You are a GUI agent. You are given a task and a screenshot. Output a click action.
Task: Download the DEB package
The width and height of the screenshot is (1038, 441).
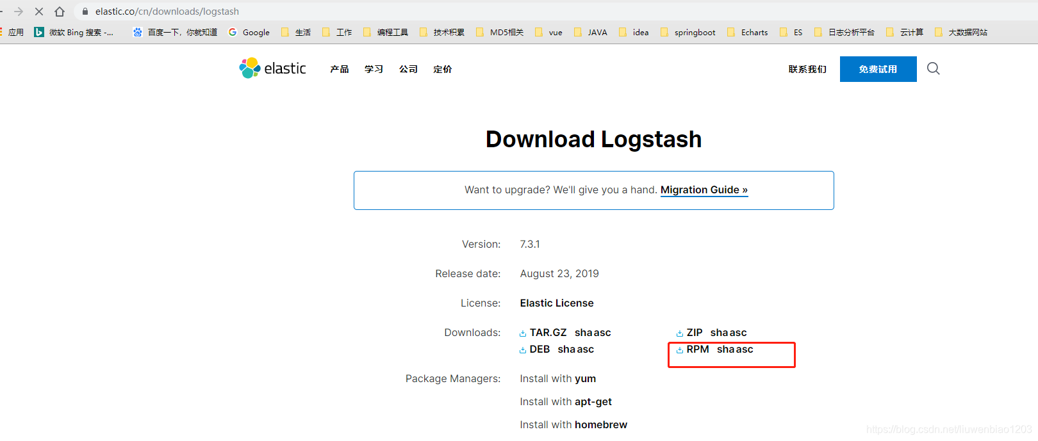540,349
